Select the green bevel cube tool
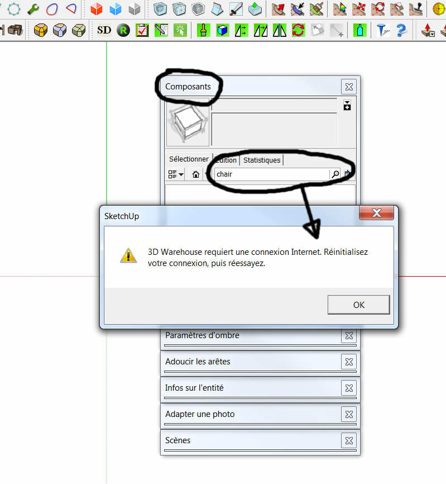The width and height of the screenshot is (446, 484). [79, 30]
